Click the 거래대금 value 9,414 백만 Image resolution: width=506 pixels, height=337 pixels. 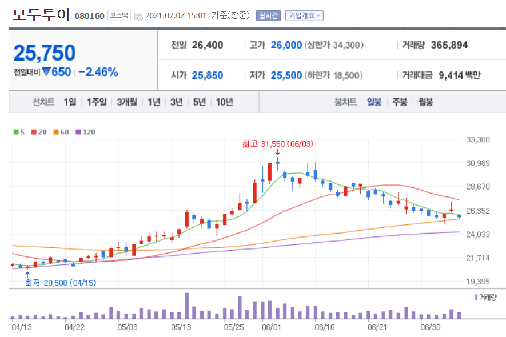point(460,75)
